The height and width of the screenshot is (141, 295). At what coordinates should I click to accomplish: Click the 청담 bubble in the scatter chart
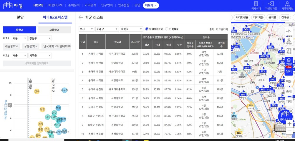pos(42,109)
